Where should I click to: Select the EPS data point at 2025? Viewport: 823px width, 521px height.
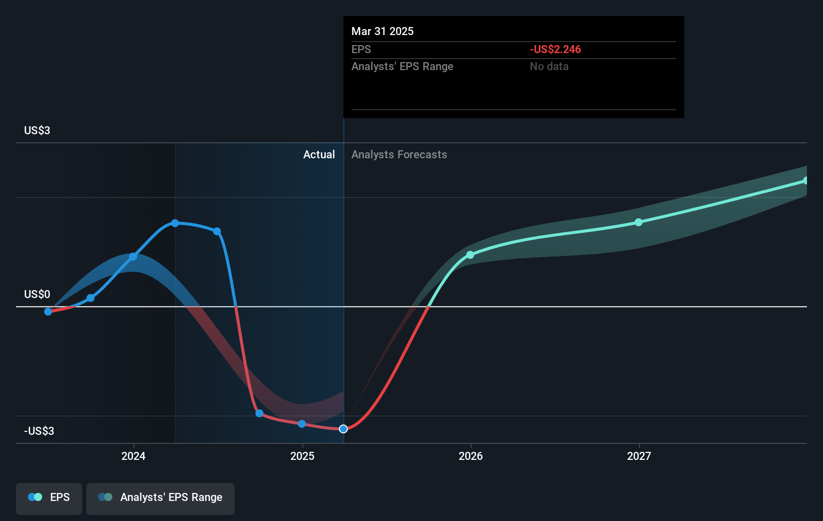point(302,424)
